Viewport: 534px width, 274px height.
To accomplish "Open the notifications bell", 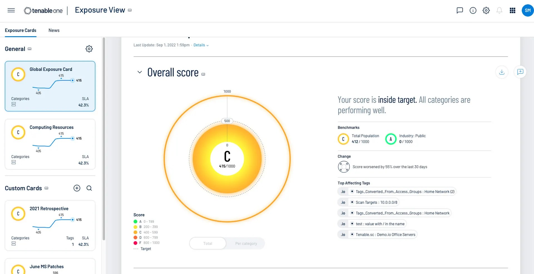I will click(499, 10).
